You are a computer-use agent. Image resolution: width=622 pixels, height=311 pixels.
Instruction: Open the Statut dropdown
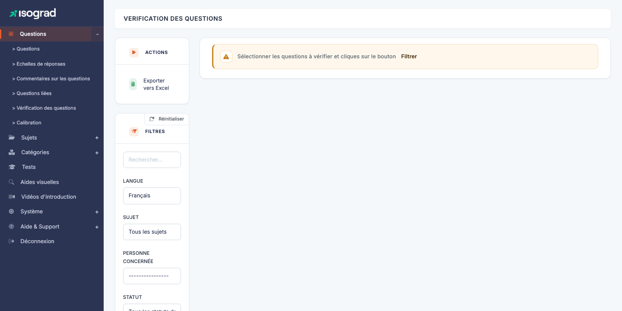[152, 308]
